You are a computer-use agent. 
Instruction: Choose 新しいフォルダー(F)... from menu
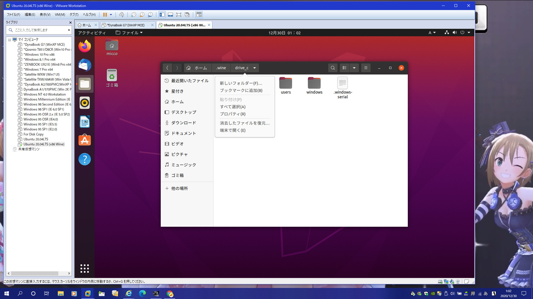241,83
